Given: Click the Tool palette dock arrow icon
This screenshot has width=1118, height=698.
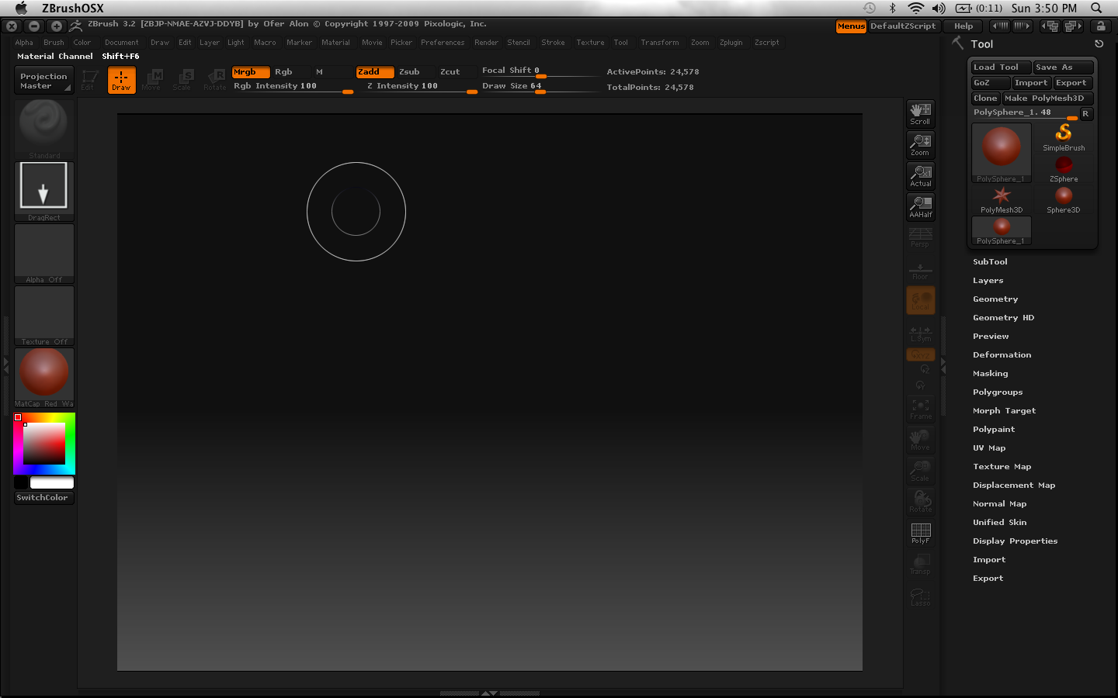Looking at the screenshot, I should tap(1099, 44).
